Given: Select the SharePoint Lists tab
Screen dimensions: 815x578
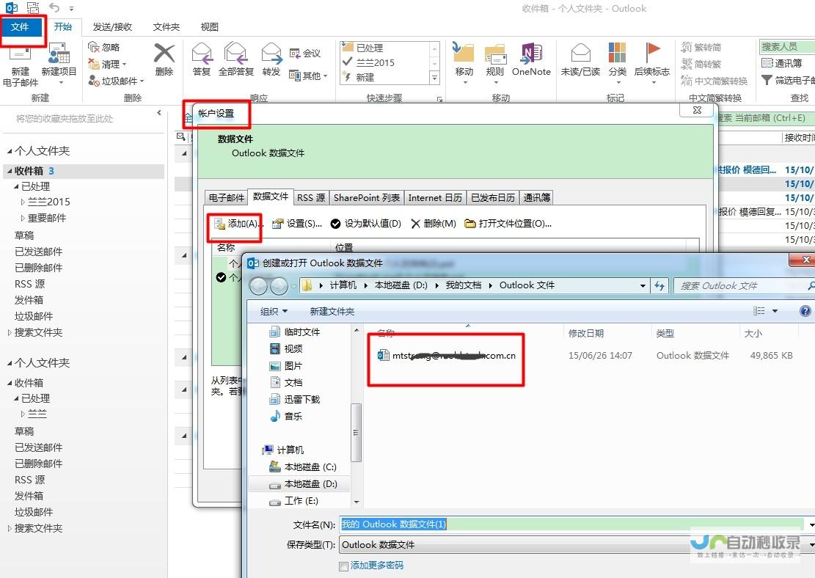Looking at the screenshot, I should tap(367, 197).
